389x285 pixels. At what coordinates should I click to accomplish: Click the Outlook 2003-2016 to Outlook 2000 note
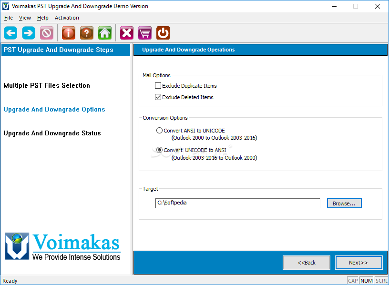[x=215, y=158]
